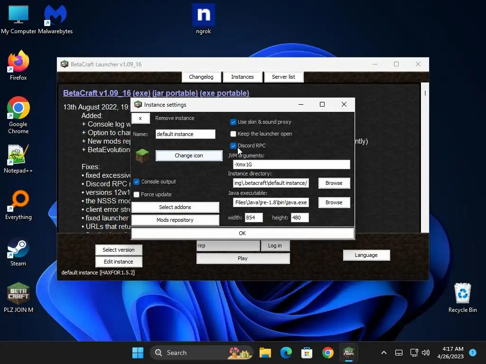This screenshot has height=364, width=486.
Task: Close the Instance settings dialog
Action: tap(344, 105)
